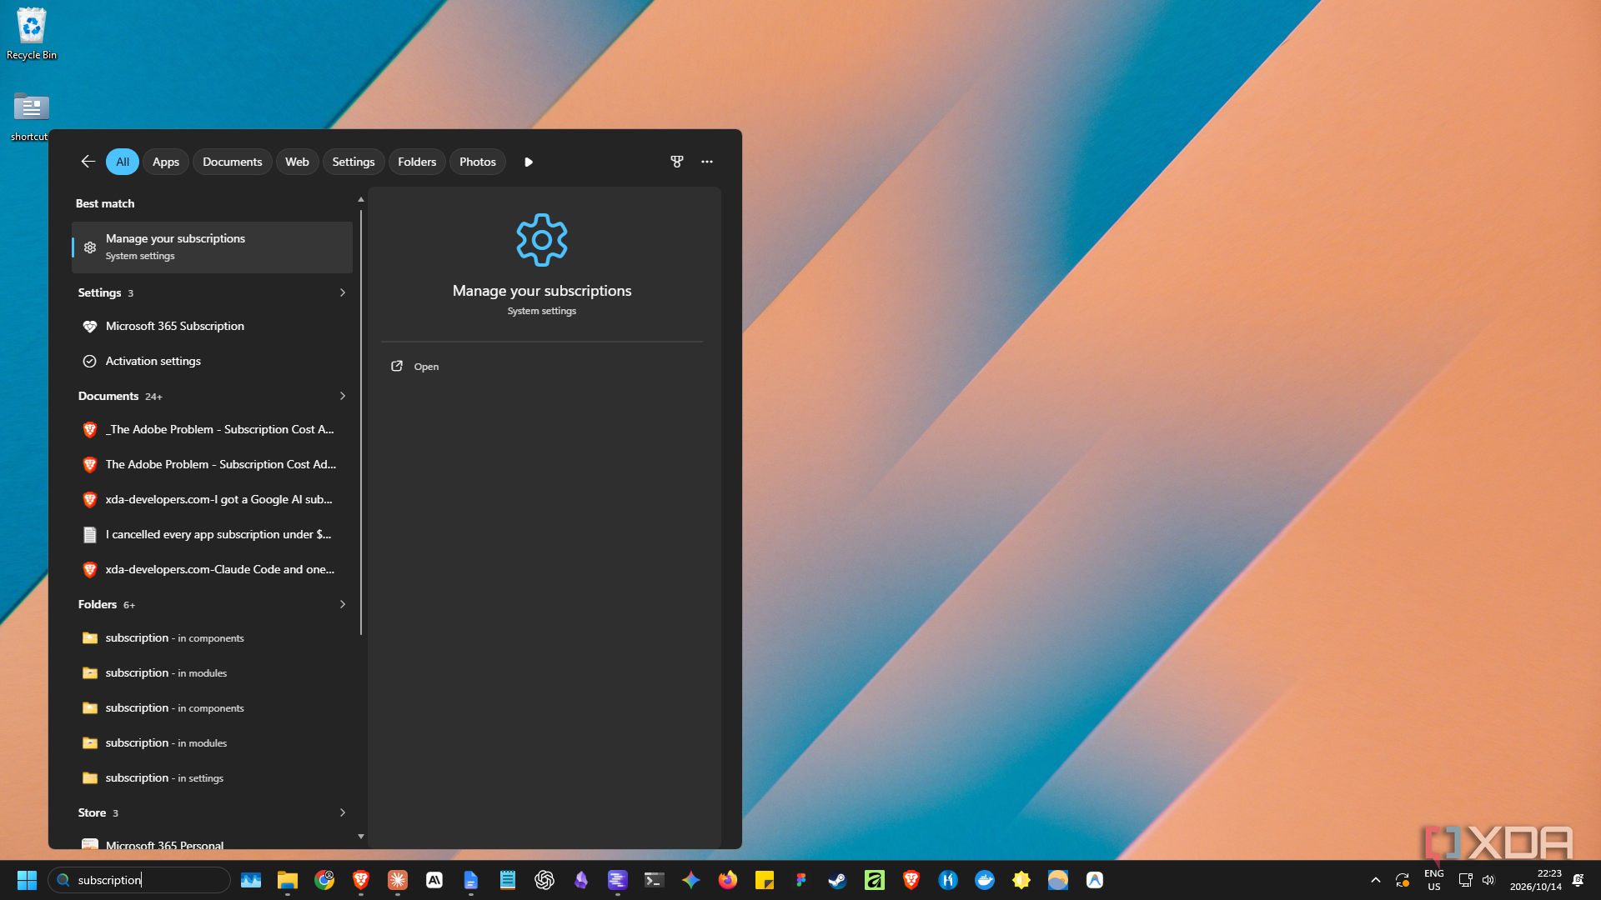Open the Windows Start menu
This screenshot has height=900, width=1601.
(x=27, y=880)
